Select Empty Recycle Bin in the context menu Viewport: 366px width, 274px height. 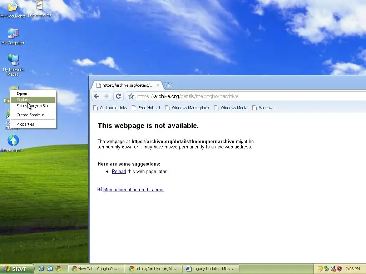33,106
